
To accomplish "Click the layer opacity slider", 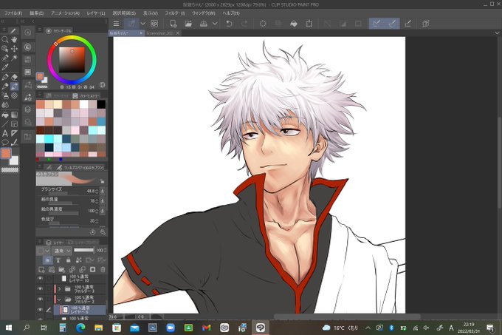I will pos(84,250).
